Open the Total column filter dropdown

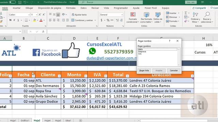coord(127,76)
